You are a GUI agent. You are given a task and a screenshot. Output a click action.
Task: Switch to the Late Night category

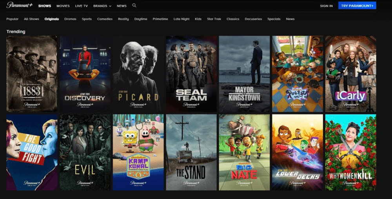coord(181,19)
